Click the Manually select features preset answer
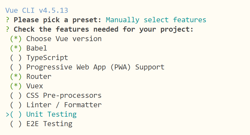 click(x=156, y=20)
